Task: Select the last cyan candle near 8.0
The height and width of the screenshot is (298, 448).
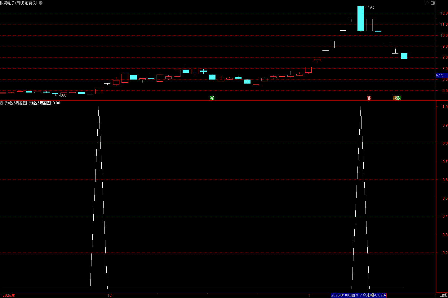Action: [x=404, y=56]
